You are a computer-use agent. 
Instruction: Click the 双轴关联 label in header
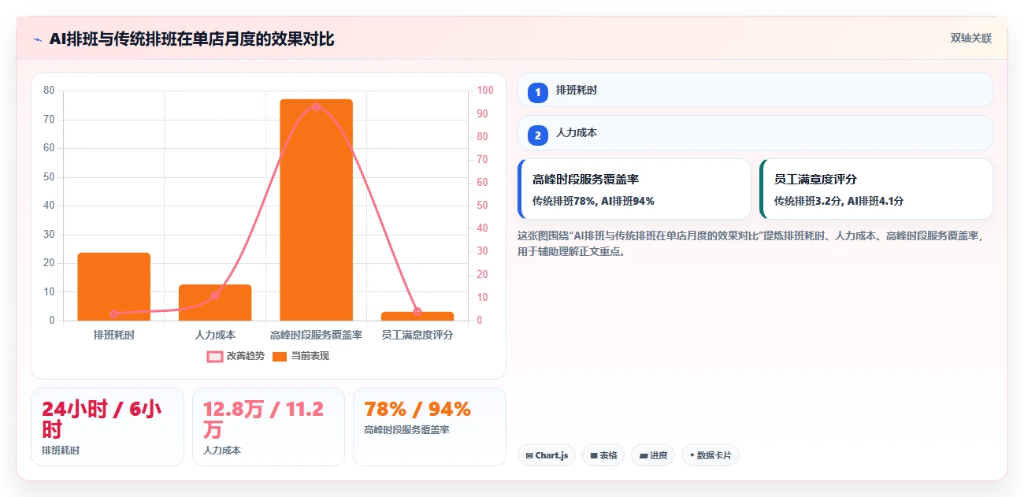click(970, 38)
